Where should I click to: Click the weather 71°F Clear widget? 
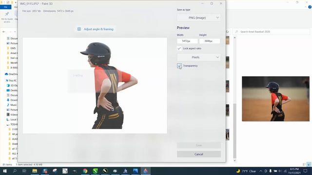pos(246,171)
